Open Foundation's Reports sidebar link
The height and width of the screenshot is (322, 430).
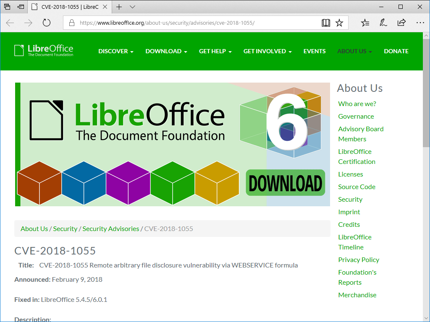click(357, 278)
